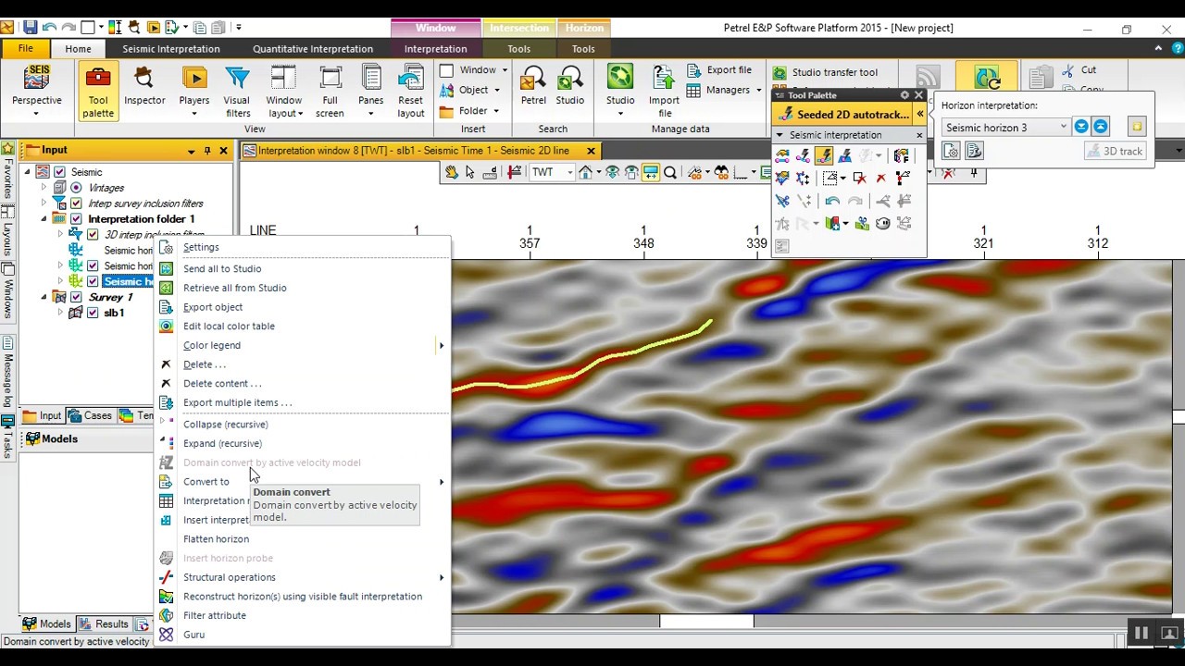Screen dimensions: 1185x666
Task: Collapse the Survey 1 tree node
Action: [43, 297]
